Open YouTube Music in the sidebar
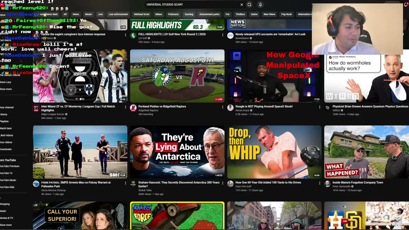 click(8, 180)
